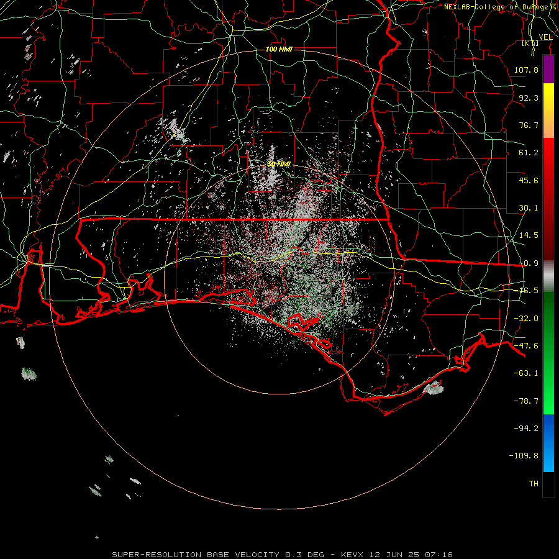Select the -78.7 scale value

526,401
